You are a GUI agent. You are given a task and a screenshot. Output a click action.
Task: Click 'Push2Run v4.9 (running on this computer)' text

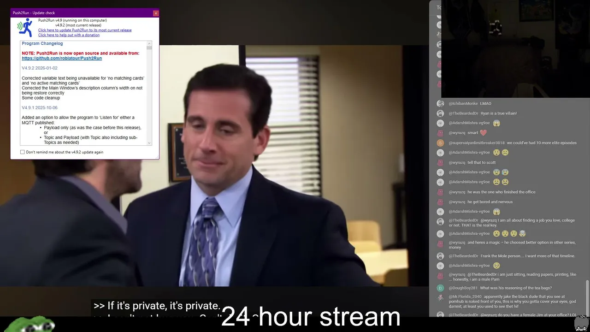coord(72,20)
